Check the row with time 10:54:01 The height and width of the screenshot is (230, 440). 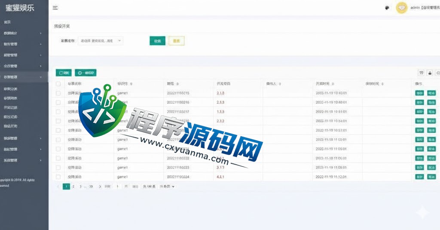click(x=58, y=121)
